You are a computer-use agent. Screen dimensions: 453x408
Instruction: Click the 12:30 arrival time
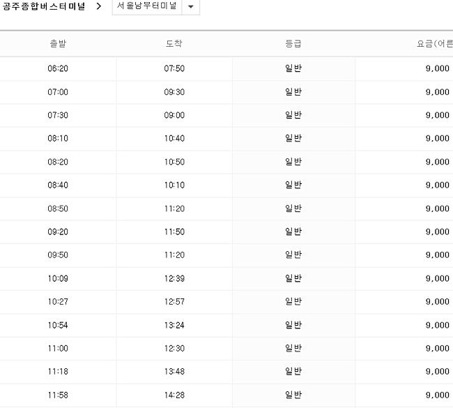(174, 348)
